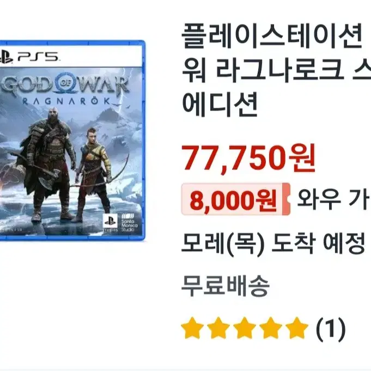Click the 라그나로크 text in the title
The image size is (371, 371).
pyautogui.click(x=280, y=70)
